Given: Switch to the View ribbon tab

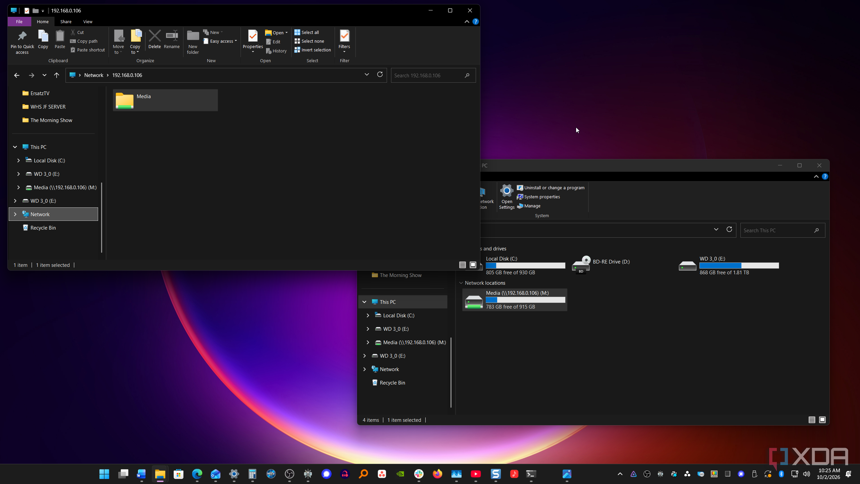Looking at the screenshot, I should 88,22.
